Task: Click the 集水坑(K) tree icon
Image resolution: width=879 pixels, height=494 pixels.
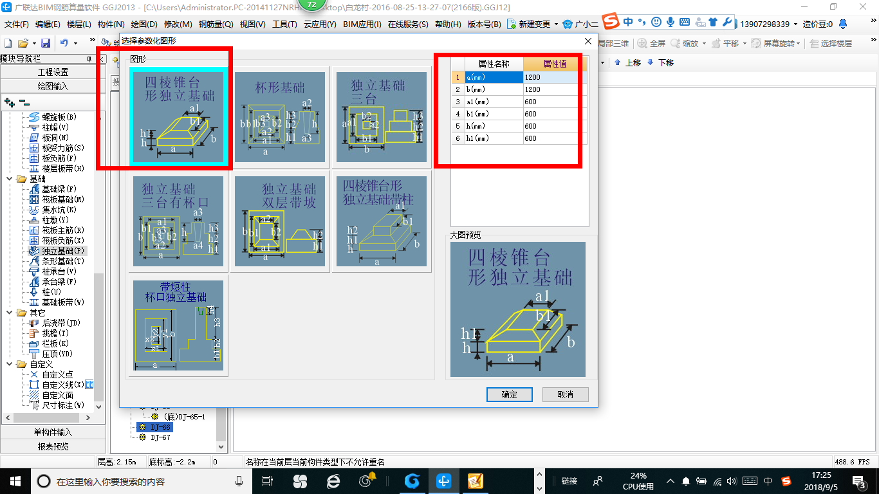Action: pos(35,210)
